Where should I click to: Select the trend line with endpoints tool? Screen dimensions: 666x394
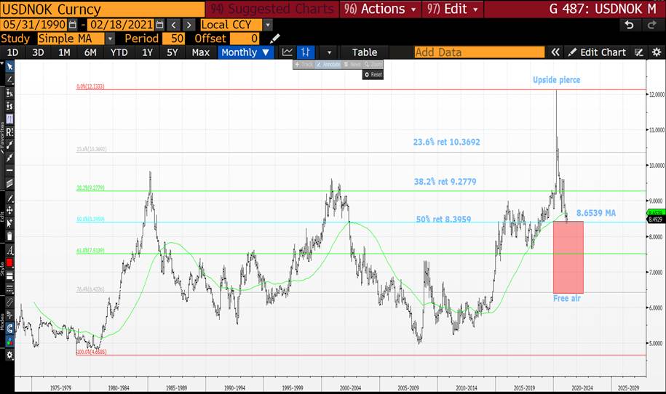pos(9,145)
